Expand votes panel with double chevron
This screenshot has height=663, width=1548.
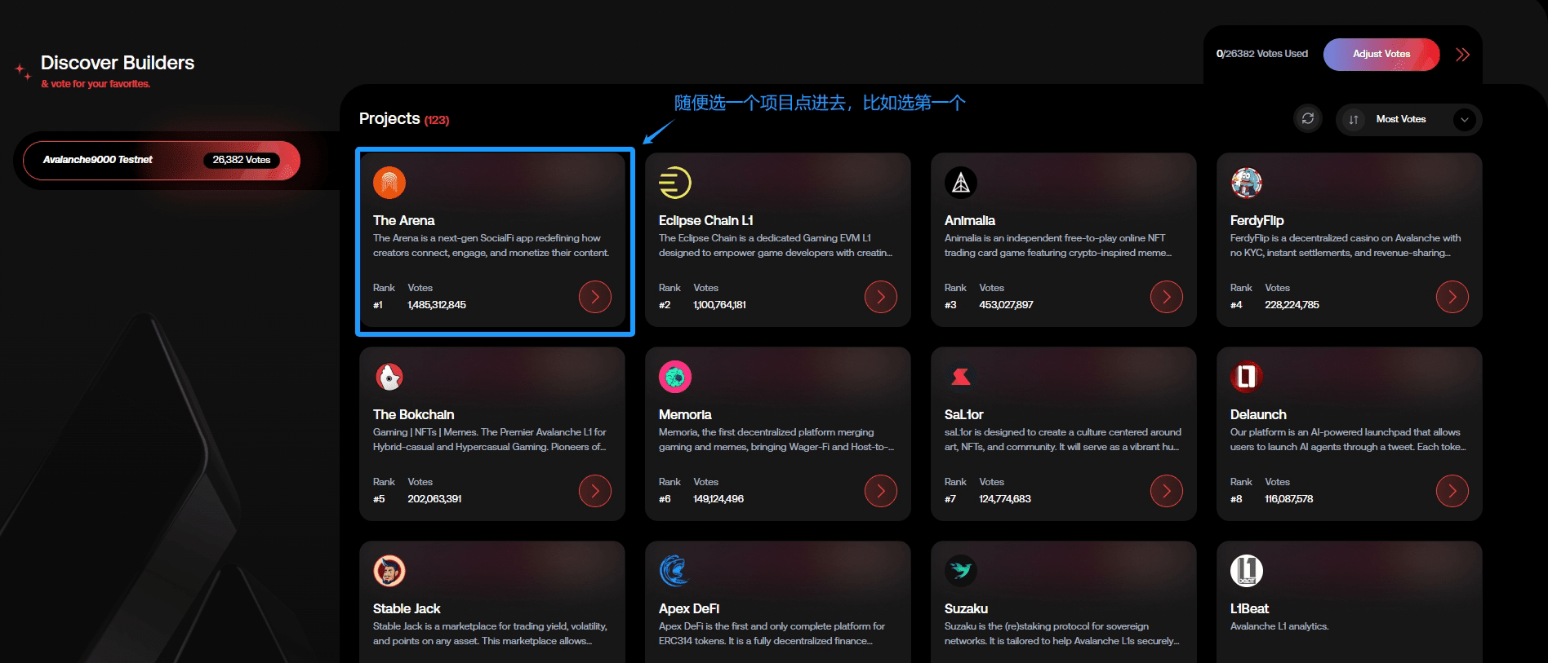click(x=1462, y=55)
